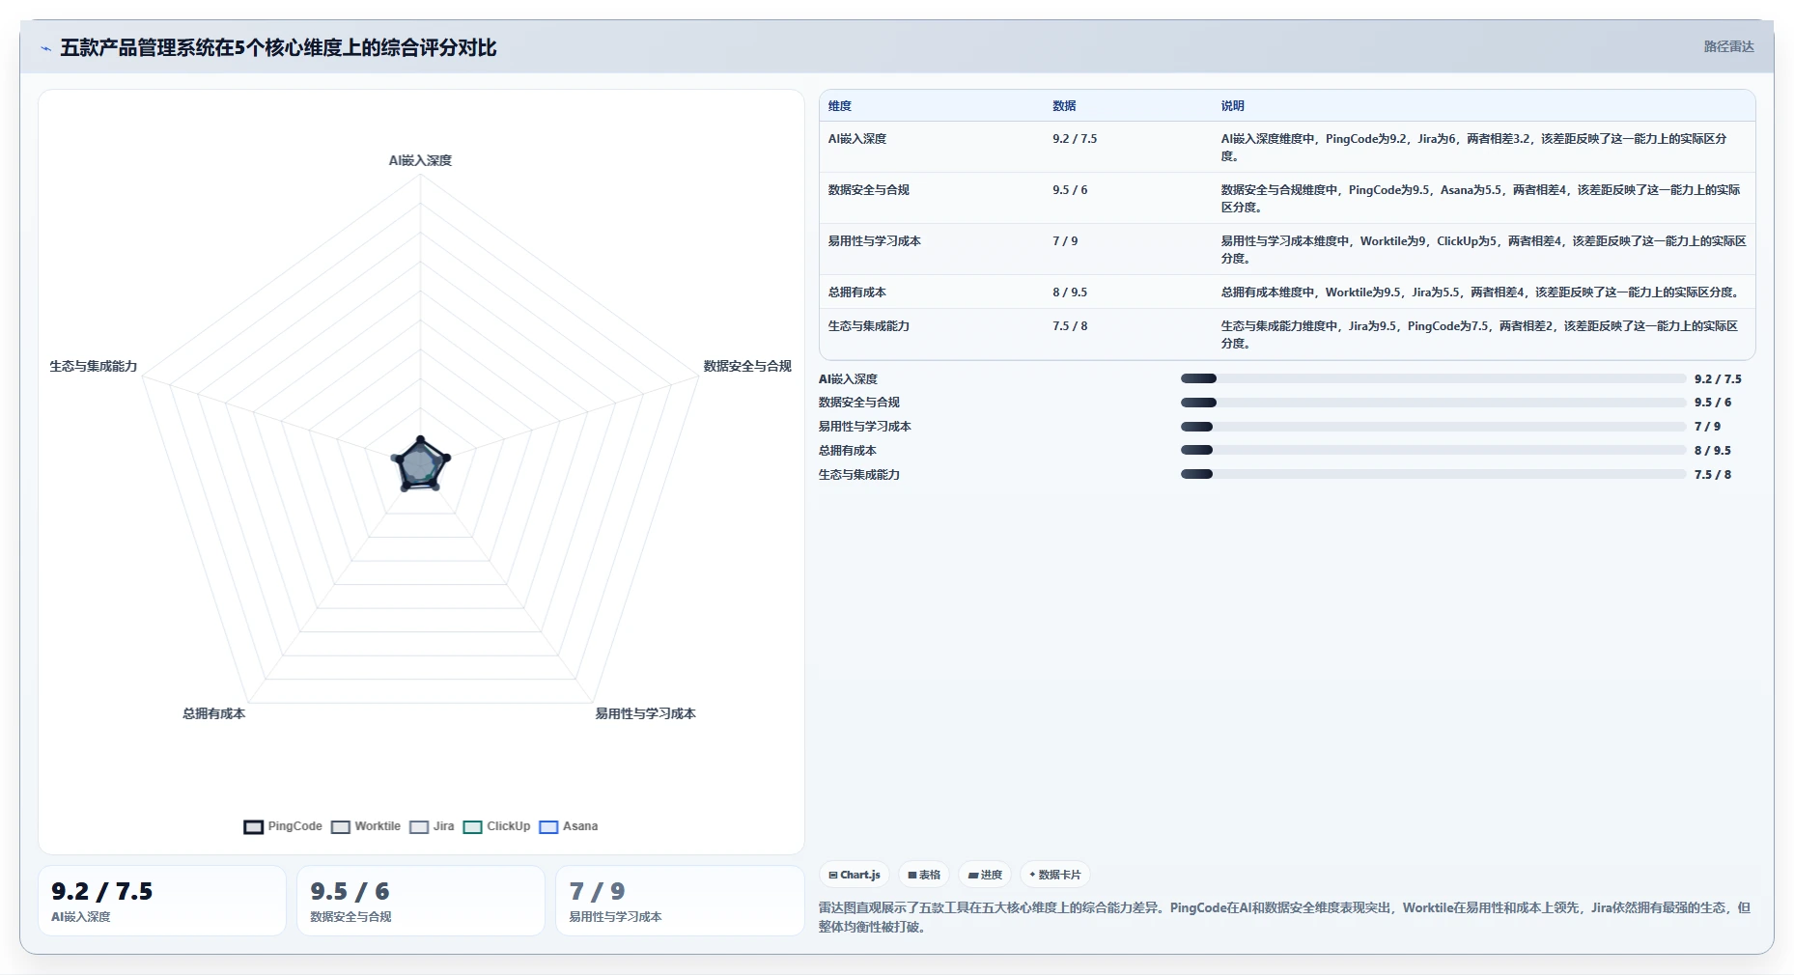Screen dimensions: 1794x975
Task: Toggle Jira legend swatch in radar chart
Action: 419,827
